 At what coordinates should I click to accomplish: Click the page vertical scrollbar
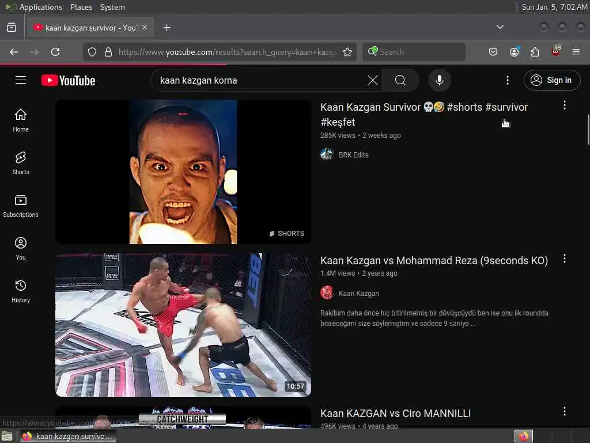click(588, 130)
